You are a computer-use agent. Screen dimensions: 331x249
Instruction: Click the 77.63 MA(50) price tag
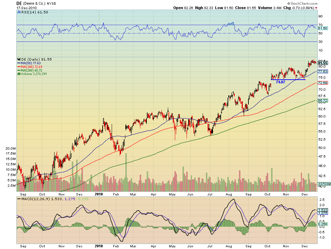pyautogui.click(x=323, y=71)
